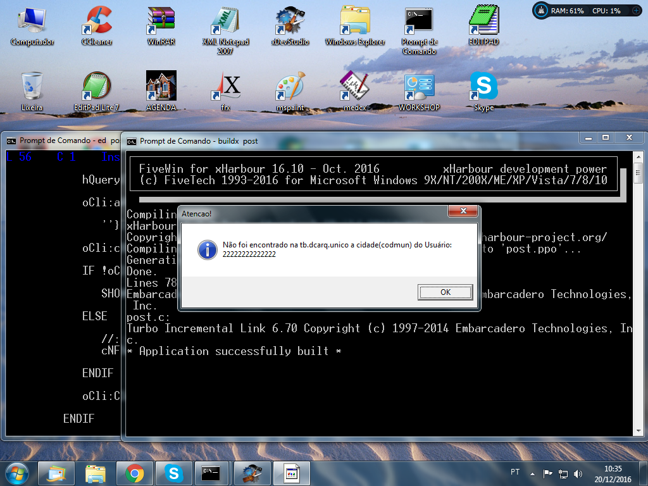Switch to Skype in the taskbar

click(174, 473)
